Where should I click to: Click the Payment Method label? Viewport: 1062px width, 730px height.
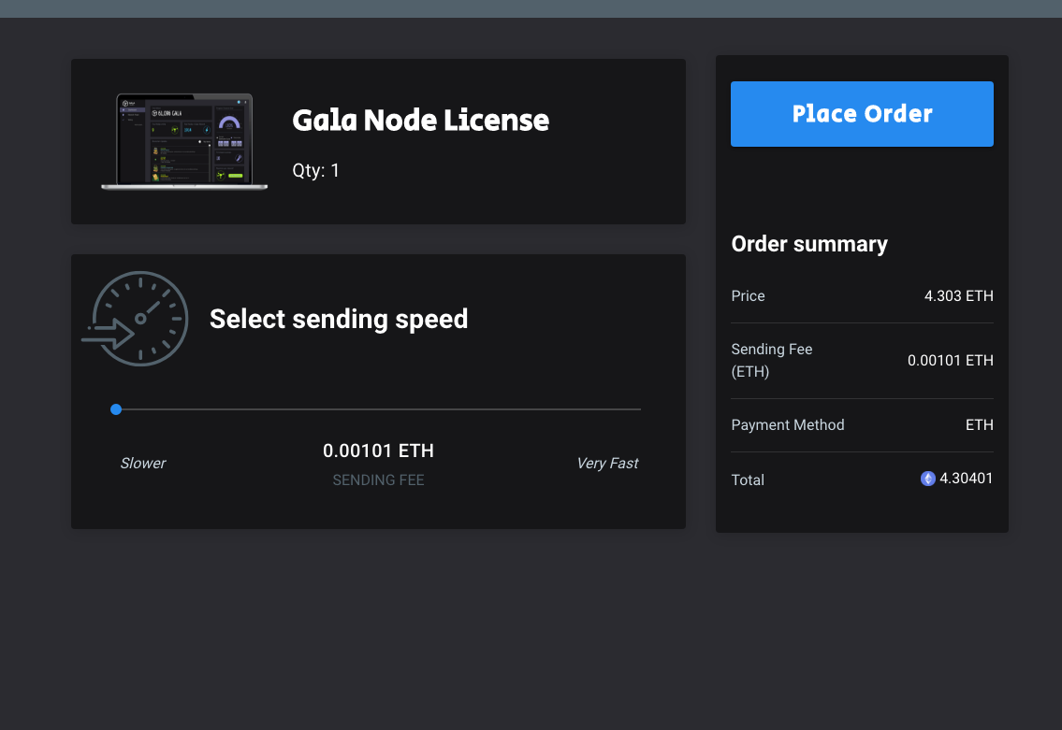788,425
